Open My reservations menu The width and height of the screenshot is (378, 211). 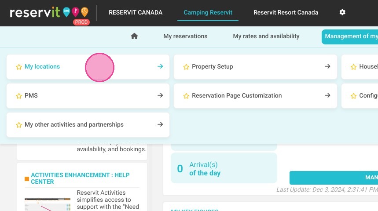point(185,36)
